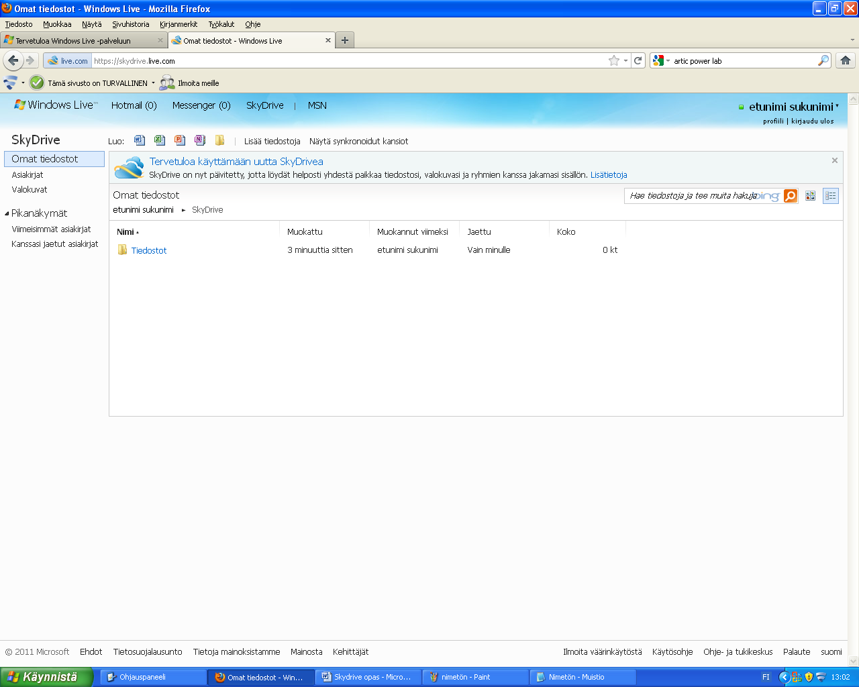
Task: Open the Työkalut menu
Action: click(221, 24)
